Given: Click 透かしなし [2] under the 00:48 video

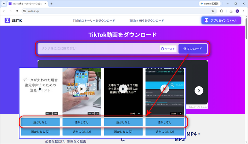Looking at the screenshot, I should point(123,132).
